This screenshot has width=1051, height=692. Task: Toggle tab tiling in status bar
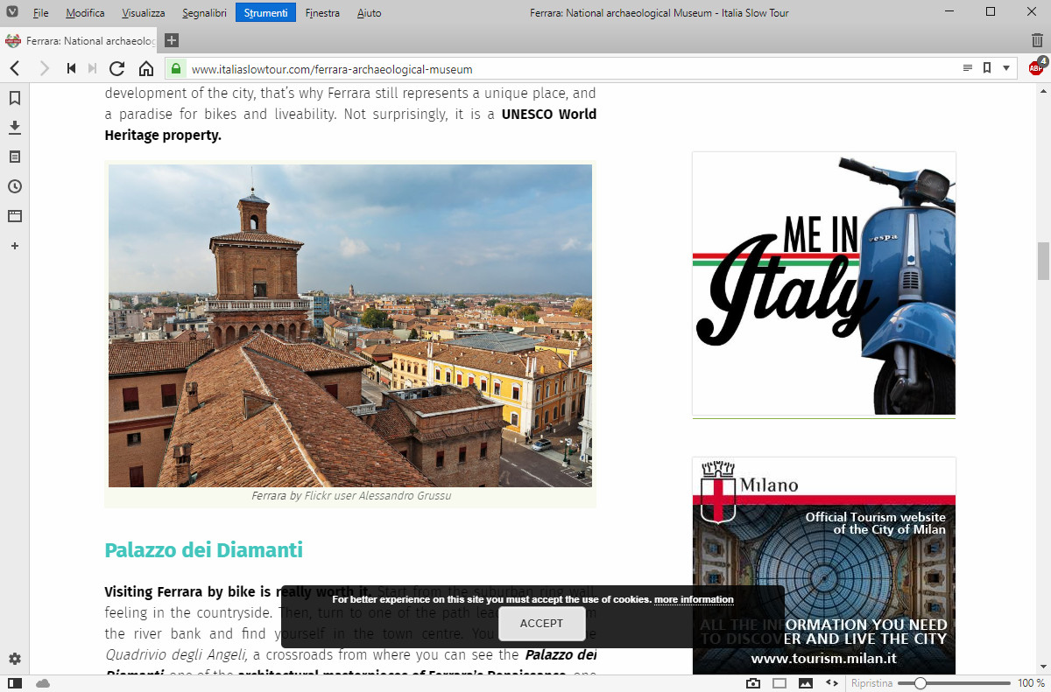point(779,683)
